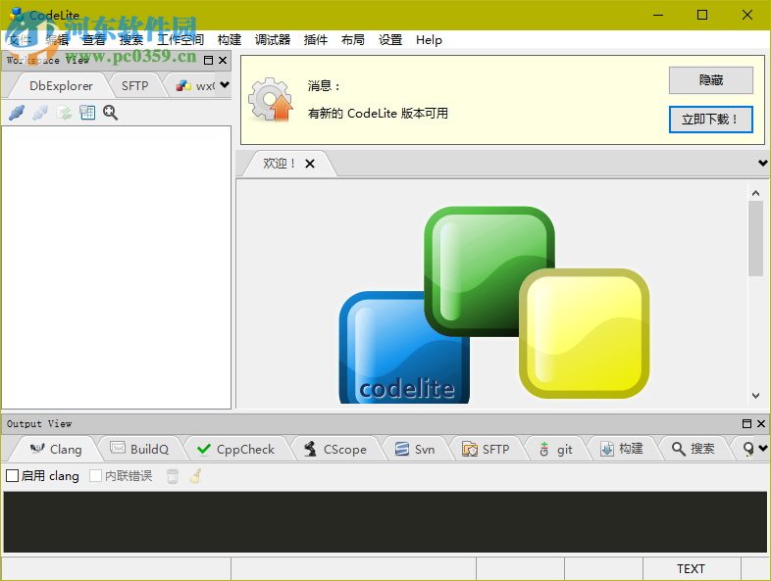Switch to the git output tab

[x=556, y=449]
